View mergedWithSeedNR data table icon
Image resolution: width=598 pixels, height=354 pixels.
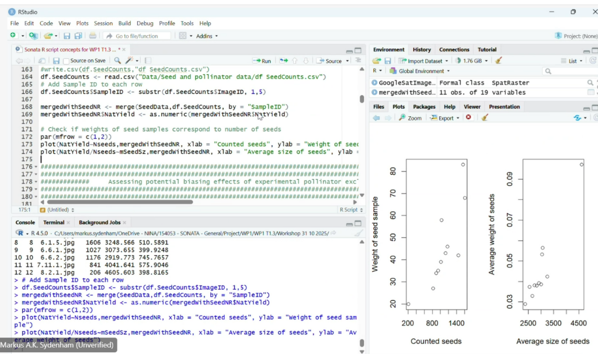pos(590,92)
